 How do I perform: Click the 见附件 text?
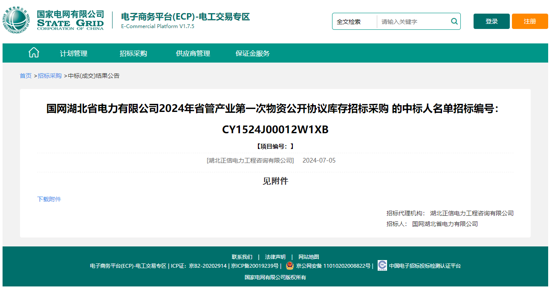pyautogui.click(x=275, y=181)
